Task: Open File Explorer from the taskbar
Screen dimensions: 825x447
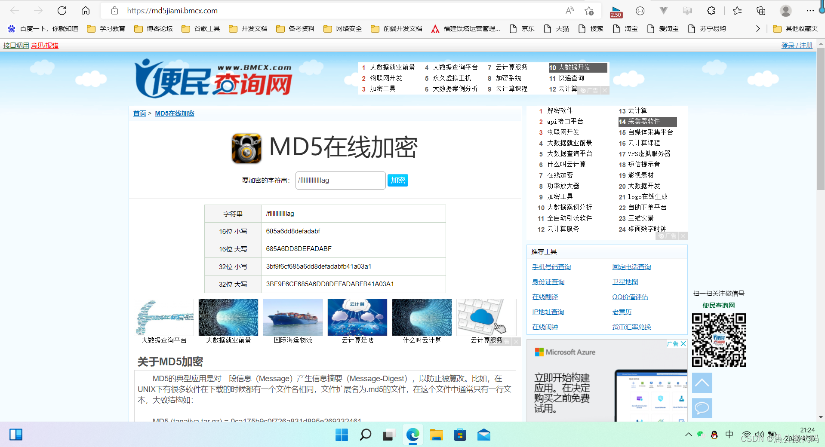Action: (x=436, y=435)
